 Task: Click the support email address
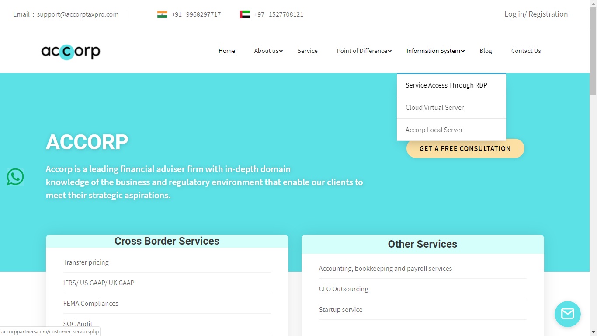coord(78,14)
